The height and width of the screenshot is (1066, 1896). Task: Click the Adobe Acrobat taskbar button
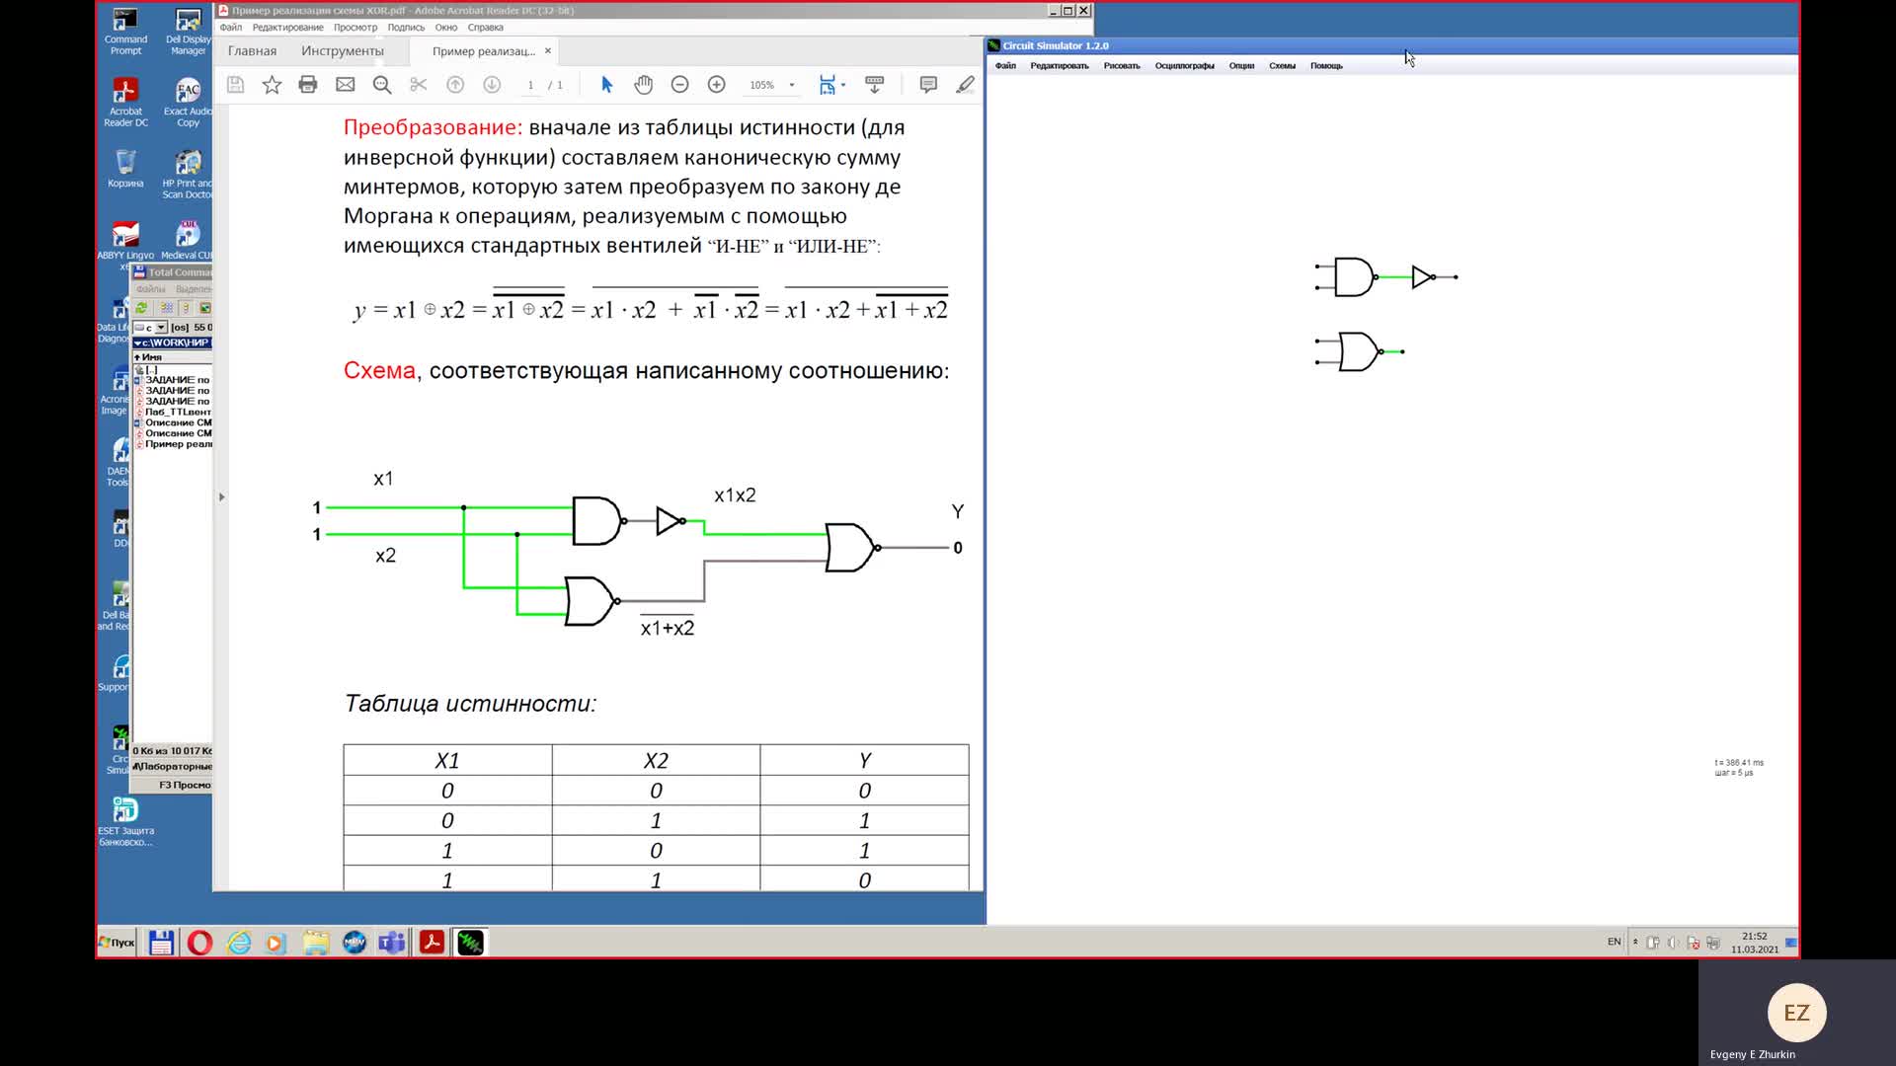[432, 943]
